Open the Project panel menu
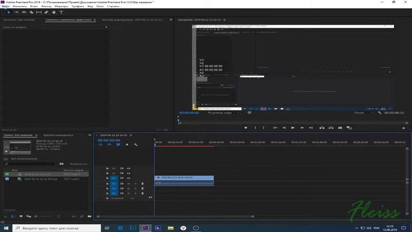Viewport: 412px width, 232px height. click(36, 135)
